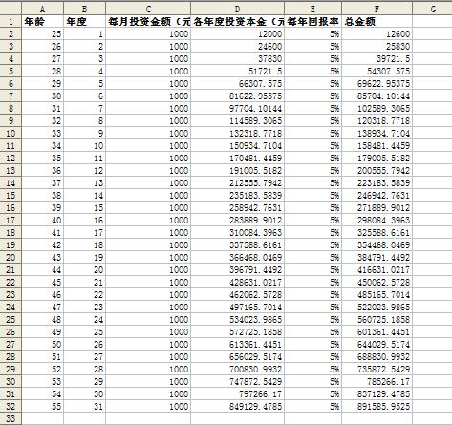The height and width of the screenshot is (425, 452).
Task: Click the 每年回报率 header cell
Action: [312, 21]
